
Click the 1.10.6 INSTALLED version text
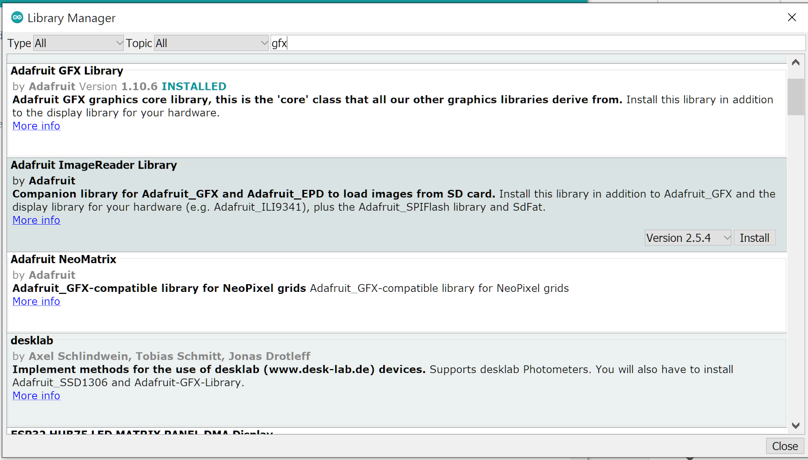tap(174, 87)
